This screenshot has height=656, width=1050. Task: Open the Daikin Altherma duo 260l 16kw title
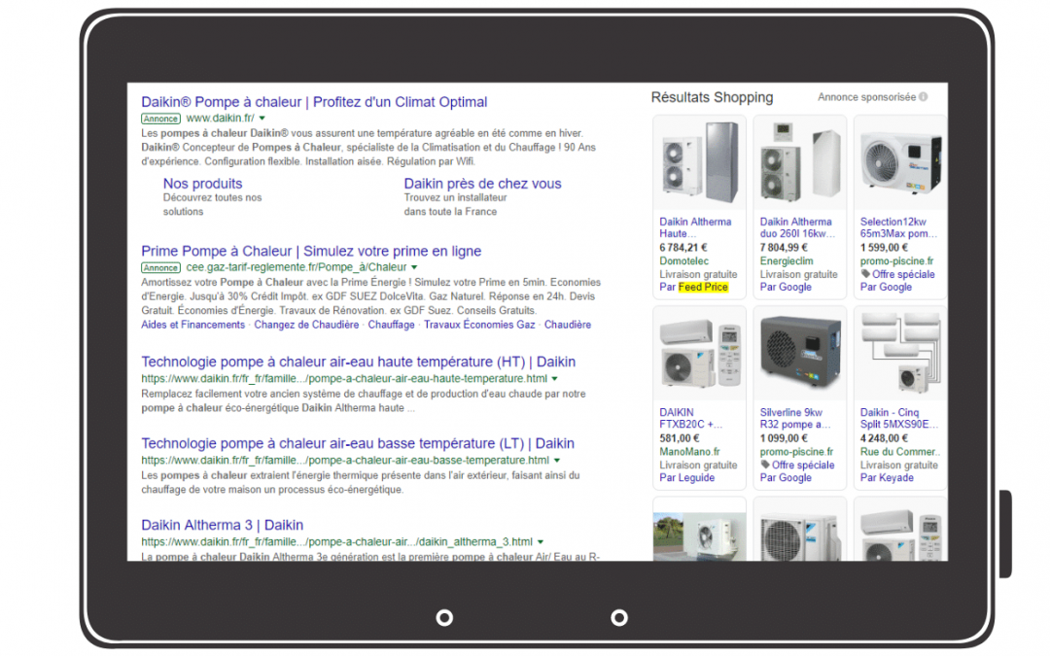[797, 227]
